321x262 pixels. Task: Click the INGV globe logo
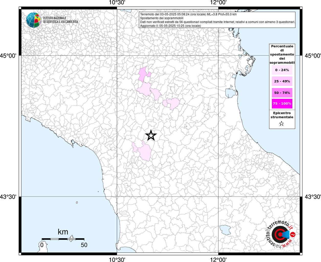[34, 20]
